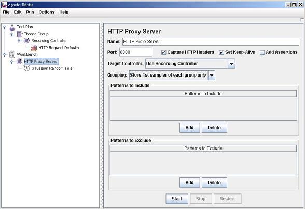Click the Gaussian Random Timer clock icon
305x209 pixels.
click(x=26, y=68)
